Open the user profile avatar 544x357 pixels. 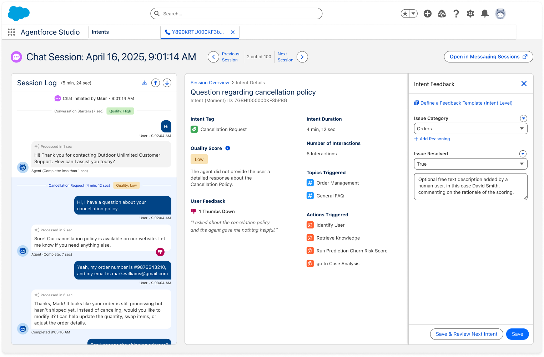click(x=500, y=14)
